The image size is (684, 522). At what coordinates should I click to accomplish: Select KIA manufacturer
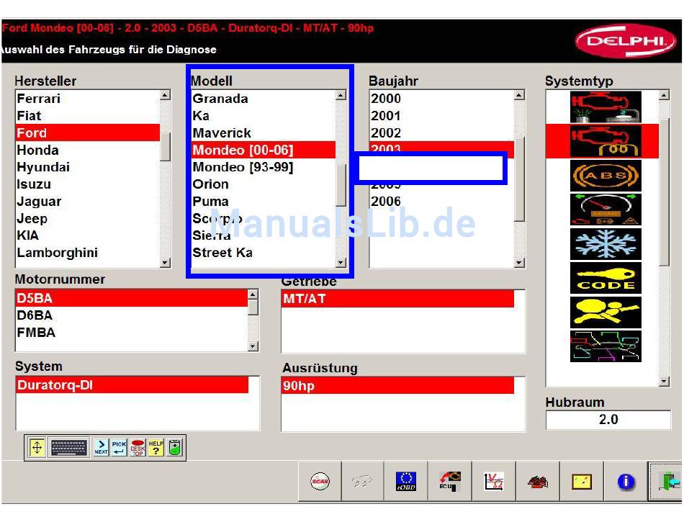(x=88, y=235)
